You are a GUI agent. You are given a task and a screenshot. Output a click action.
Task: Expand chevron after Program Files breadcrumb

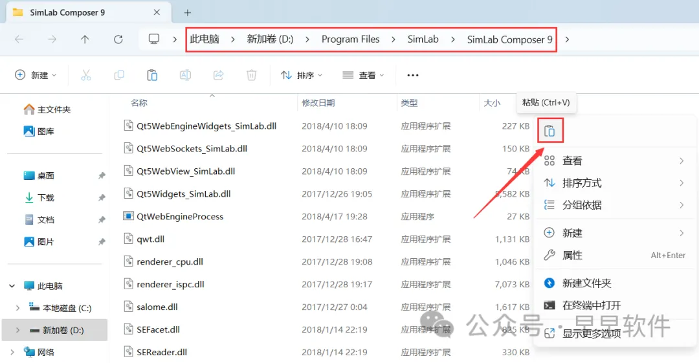point(394,39)
